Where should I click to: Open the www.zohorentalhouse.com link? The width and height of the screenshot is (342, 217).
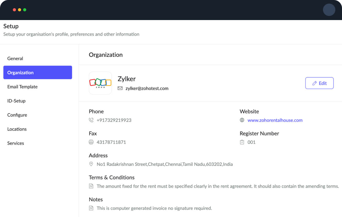pos(275,120)
